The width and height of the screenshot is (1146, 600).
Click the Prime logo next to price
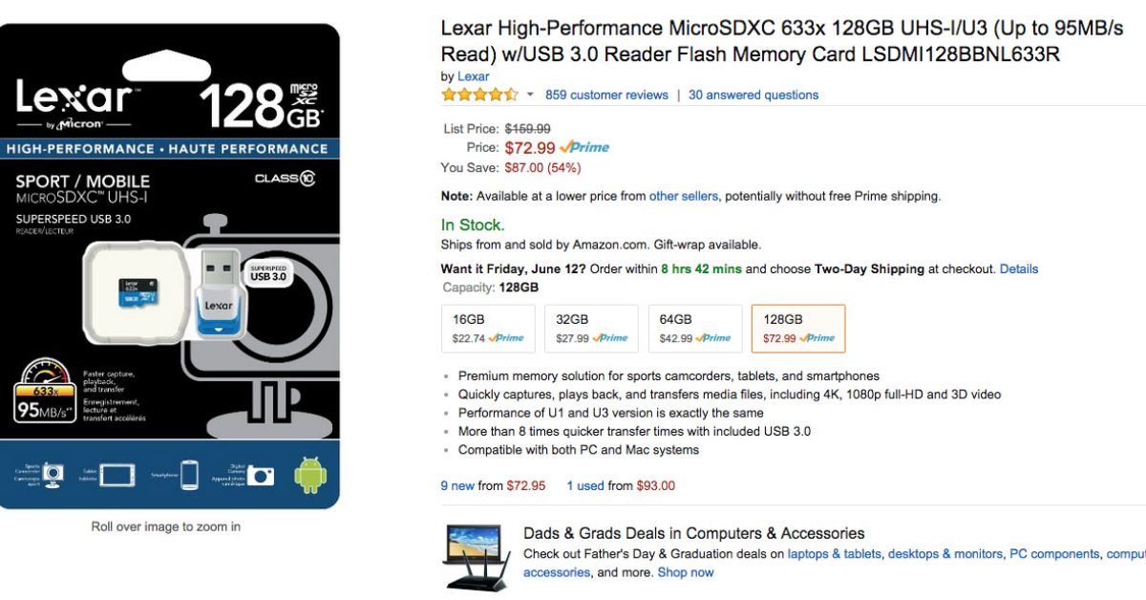(584, 147)
